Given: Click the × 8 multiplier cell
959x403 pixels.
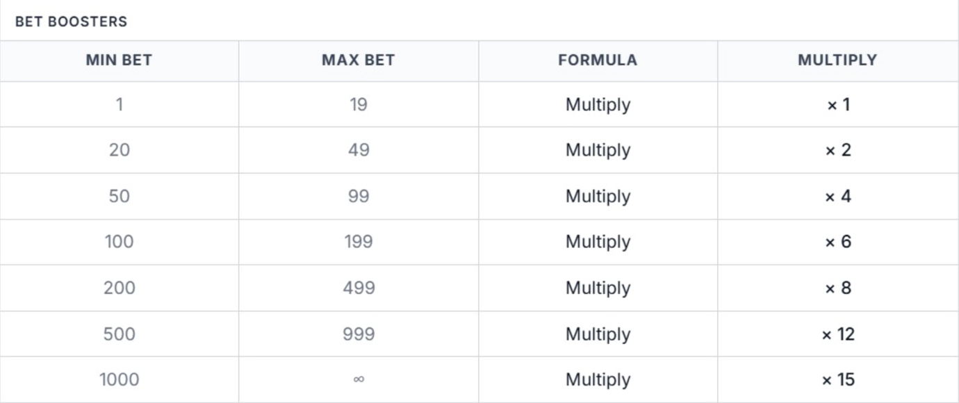Looking at the screenshot, I should coord(838,288).
